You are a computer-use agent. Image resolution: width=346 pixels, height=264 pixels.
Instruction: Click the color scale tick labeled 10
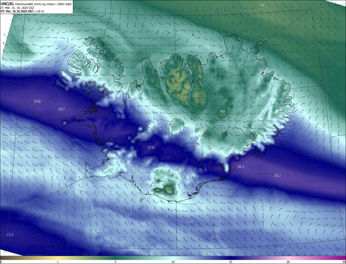(x=173, y=262)
